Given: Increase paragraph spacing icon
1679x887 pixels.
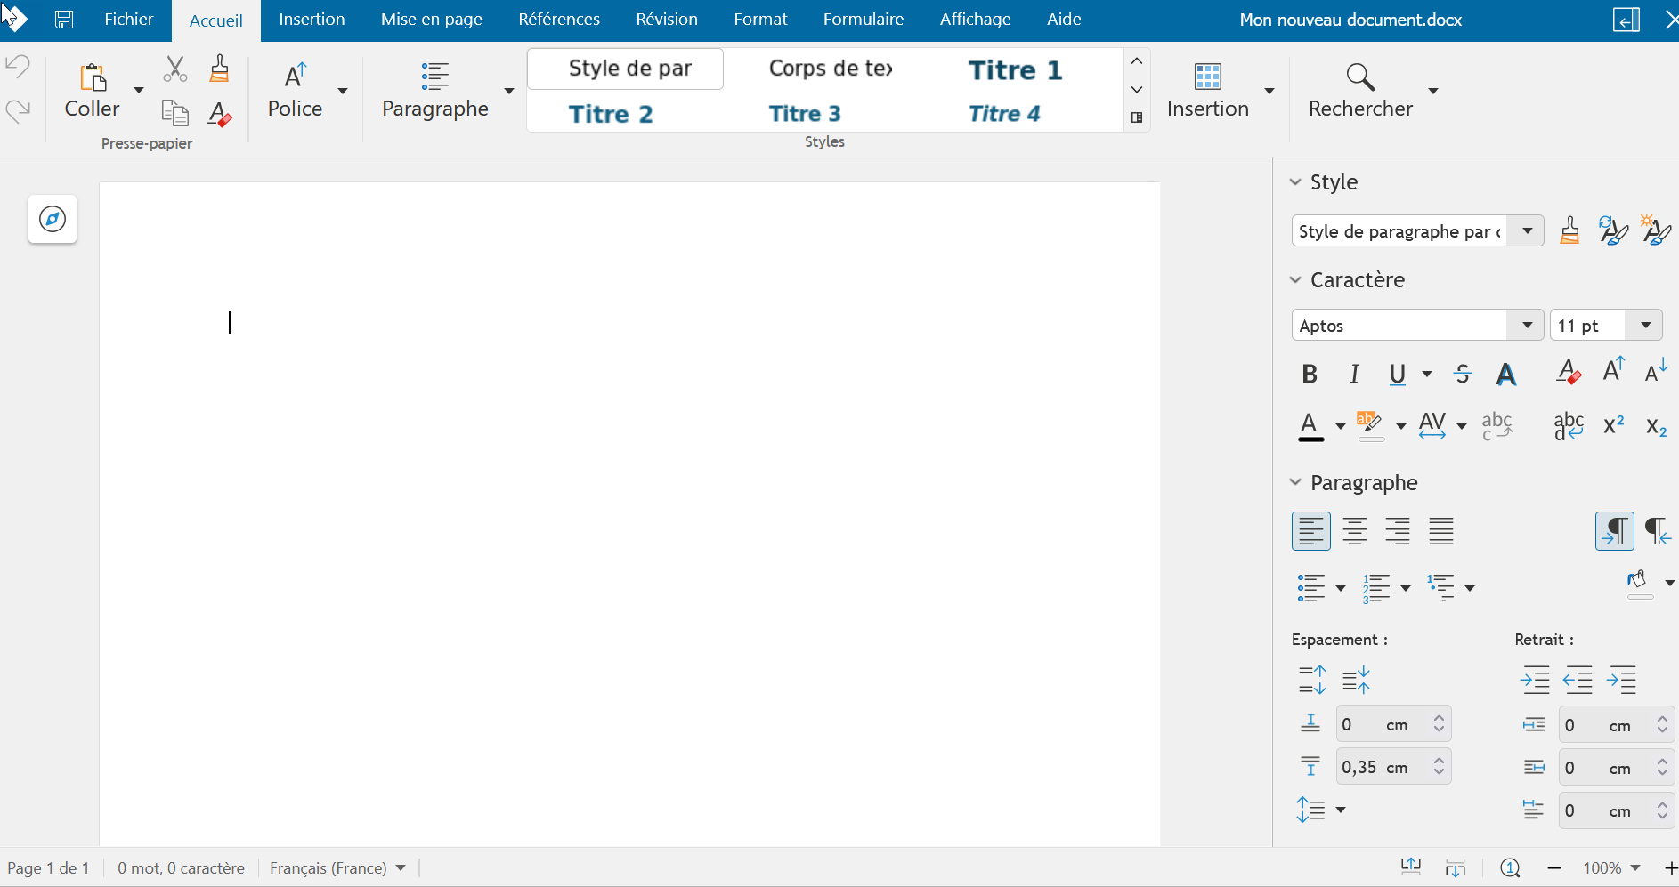Looking at the screenshot, I should click(x=1312, y=680).
